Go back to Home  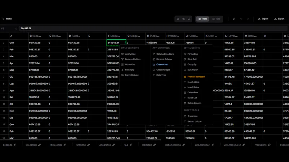coord(7,19)
